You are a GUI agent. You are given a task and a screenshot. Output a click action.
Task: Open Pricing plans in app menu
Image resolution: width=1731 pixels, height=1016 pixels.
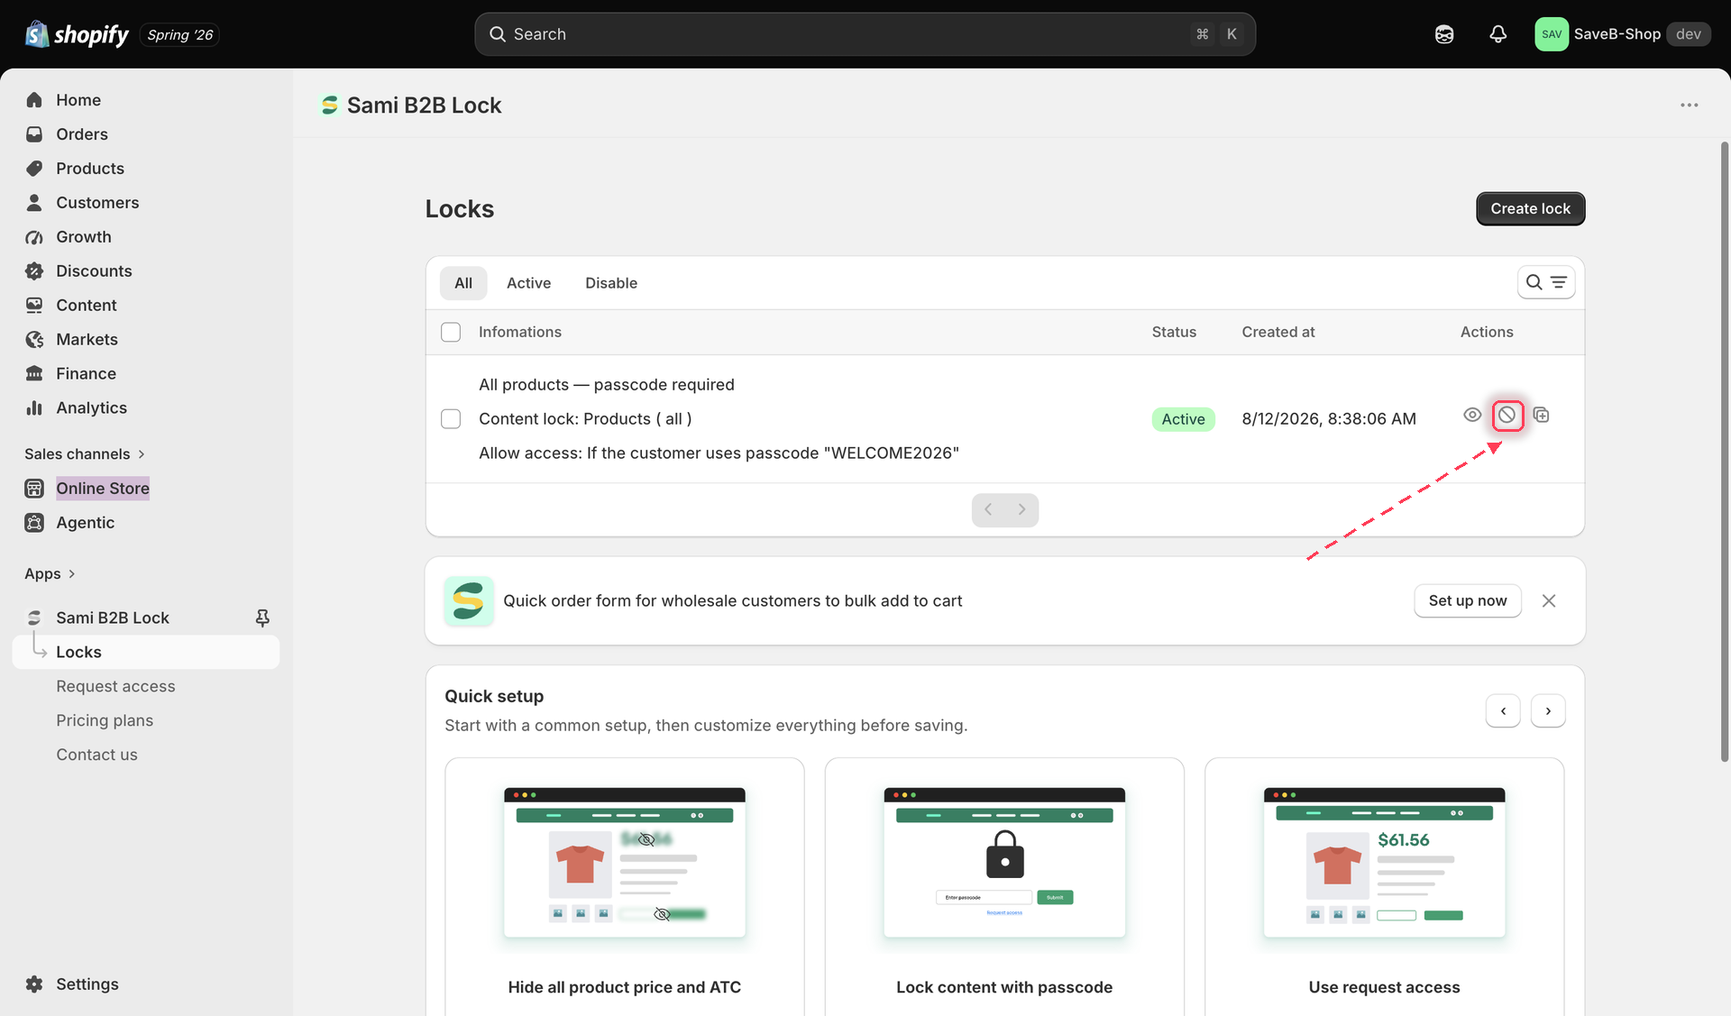pyautogui.click(x=105, y=721)
